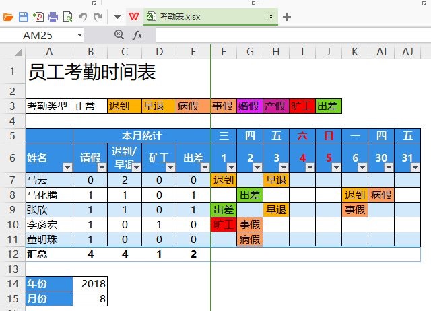Redo the last action
Screen dimensions: 431x311
coord(98,17)
